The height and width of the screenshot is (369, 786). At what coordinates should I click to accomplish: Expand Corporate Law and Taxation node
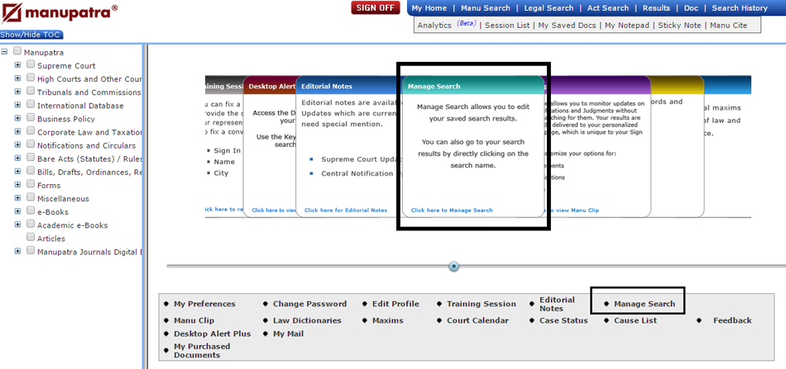17,131
